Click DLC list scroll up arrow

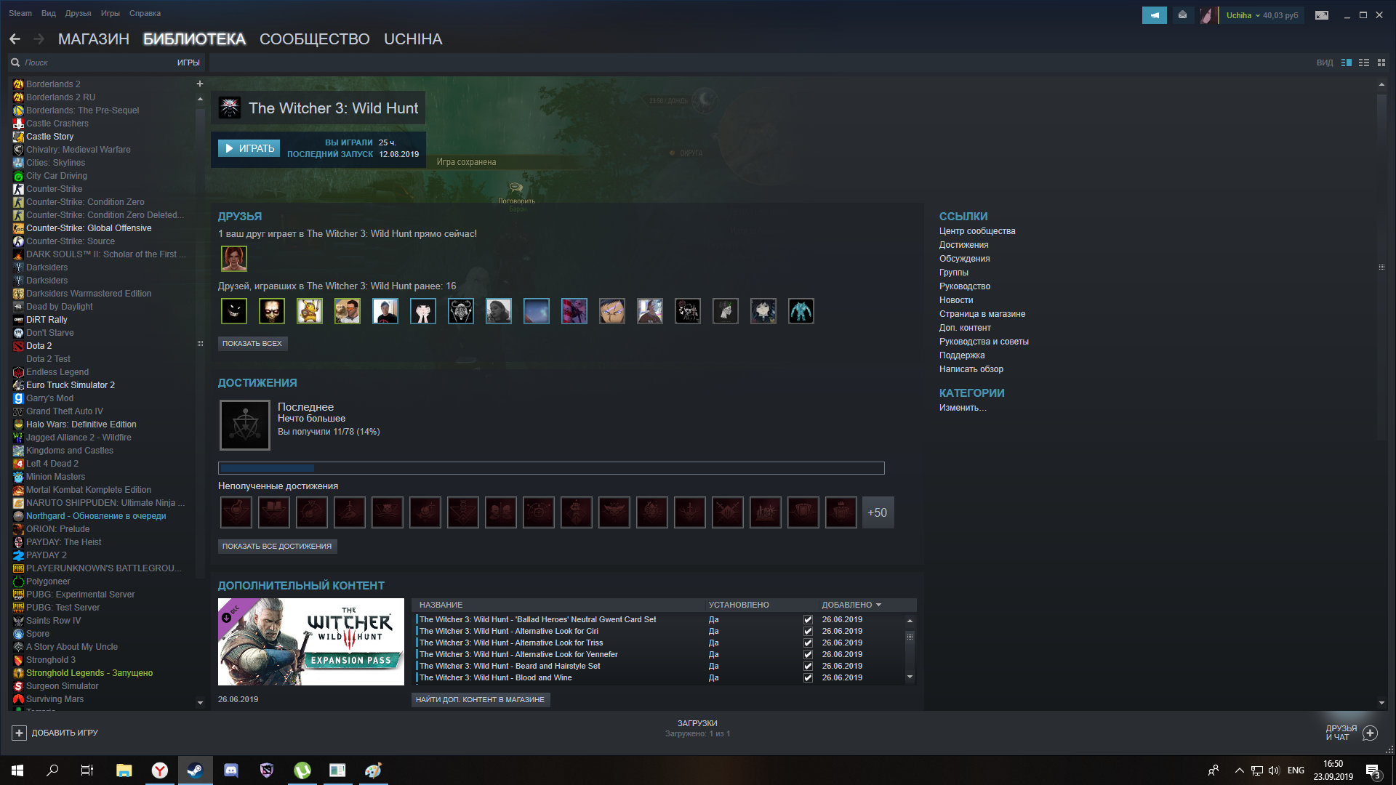click(x=910, y=621)
